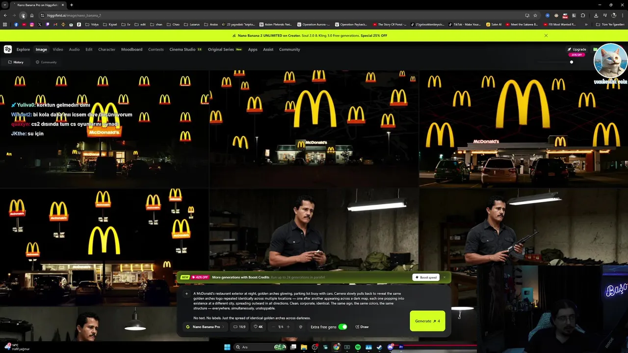Open the Nano Banana Pro model selector

click(205, 327)
